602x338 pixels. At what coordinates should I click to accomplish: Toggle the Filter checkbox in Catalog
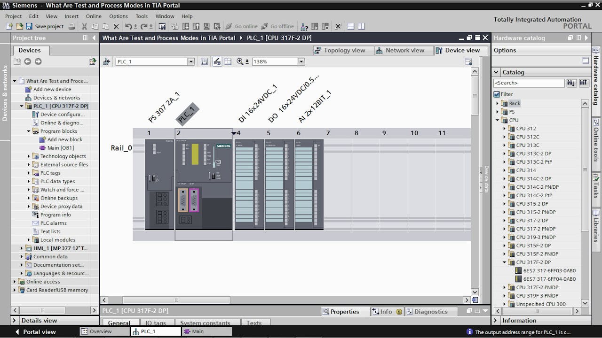(497, 94)
